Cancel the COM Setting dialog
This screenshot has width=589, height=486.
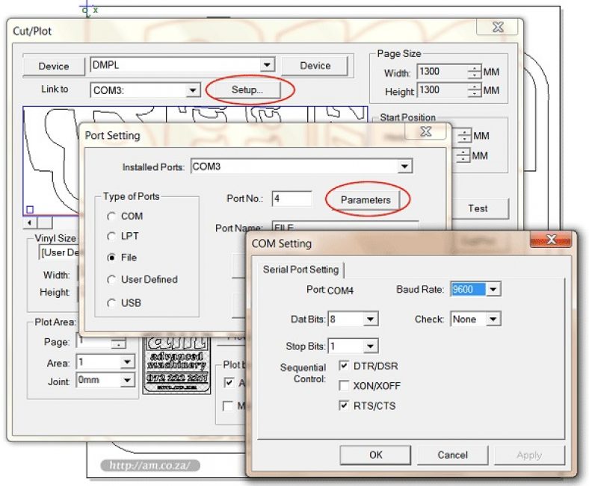(x=452, y=455)
